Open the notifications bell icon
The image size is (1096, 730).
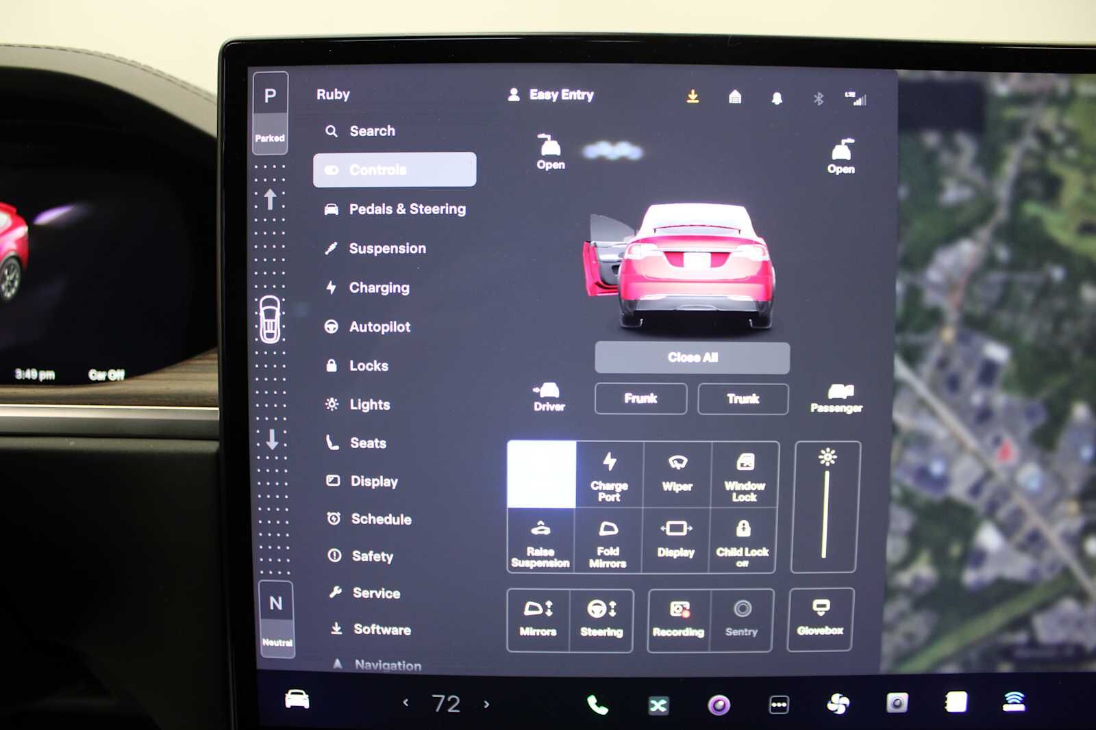tap(777, 99)
